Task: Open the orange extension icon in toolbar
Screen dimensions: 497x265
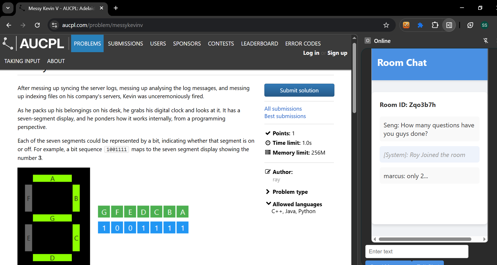Action: [406, 25]
